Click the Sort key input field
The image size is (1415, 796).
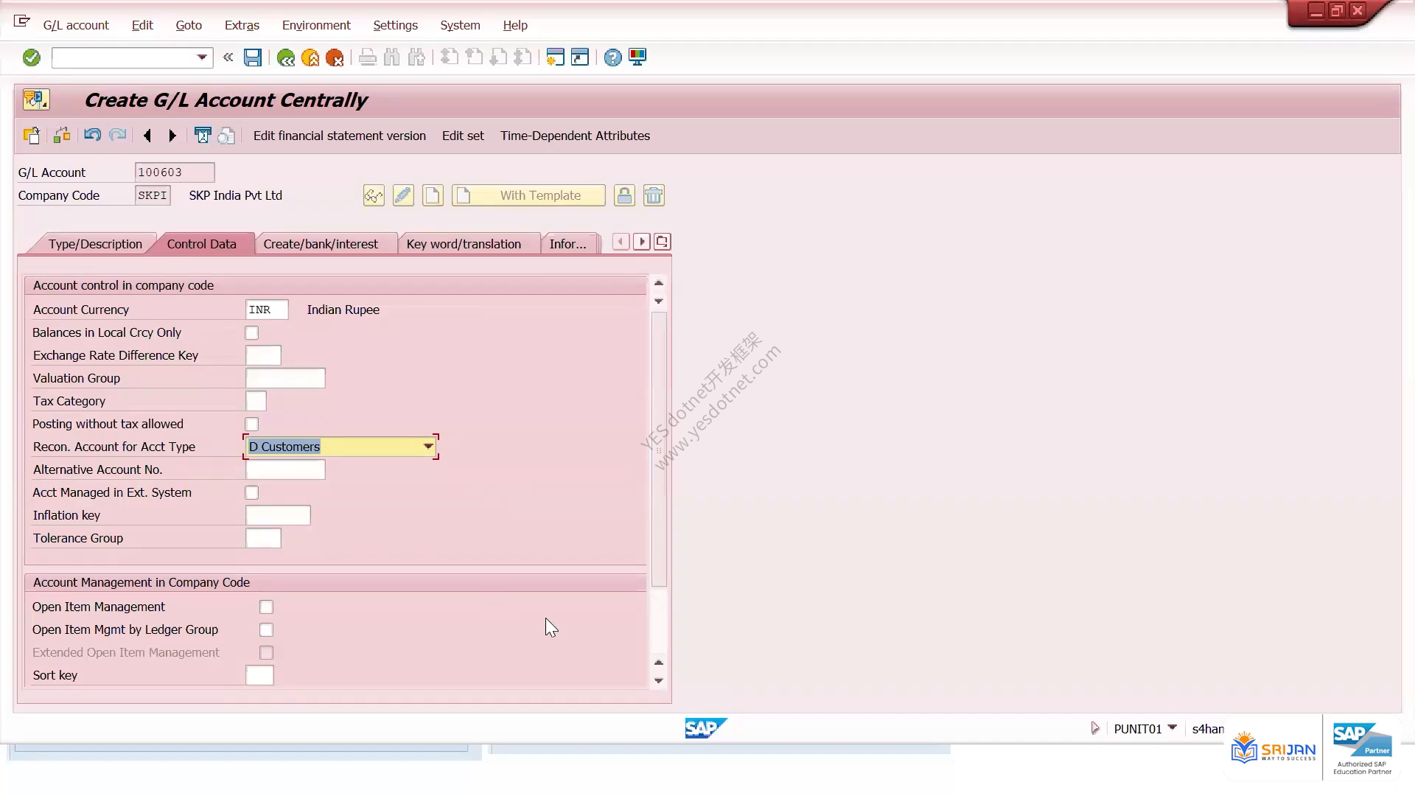259,675
